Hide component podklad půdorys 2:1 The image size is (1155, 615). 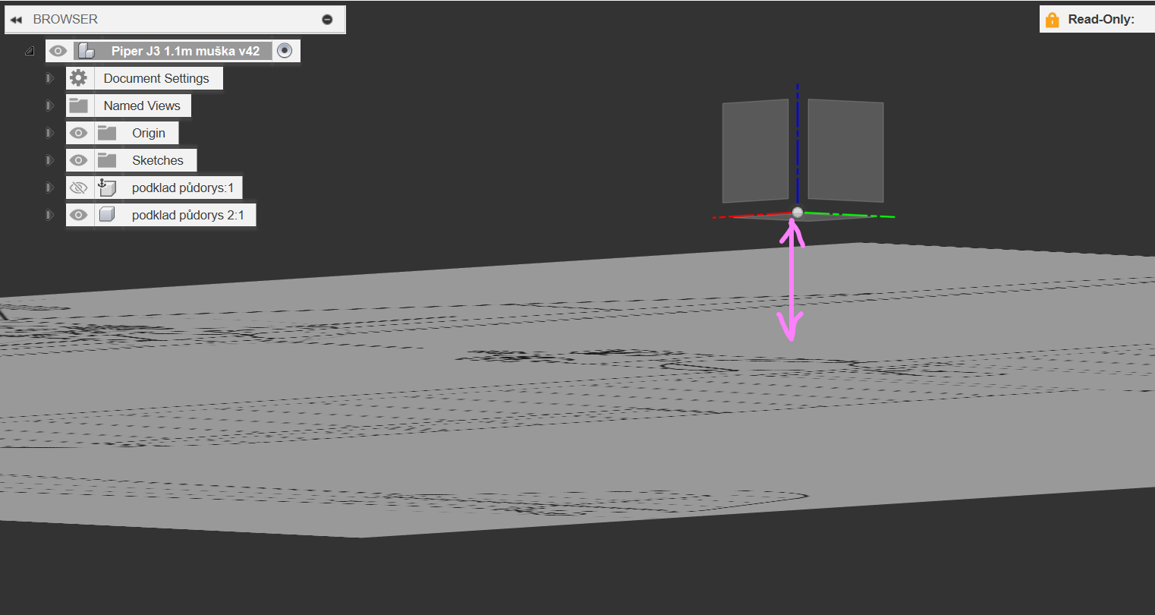[x=78, y=215]
